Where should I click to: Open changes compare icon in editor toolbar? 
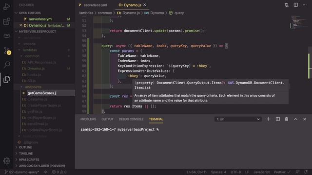click(287, 5)
